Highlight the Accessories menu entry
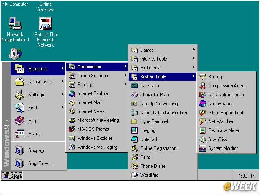Image resolution: width=260 pixels, height=195 pixels. (x=97, y=67)
